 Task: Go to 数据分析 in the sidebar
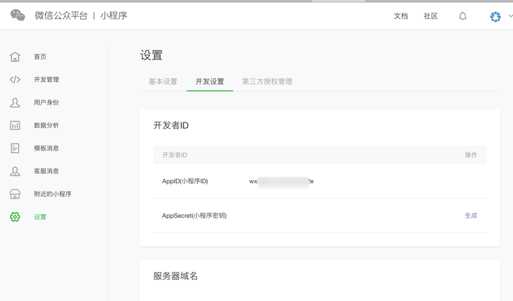pyautogui.click(x=46, y=126)
